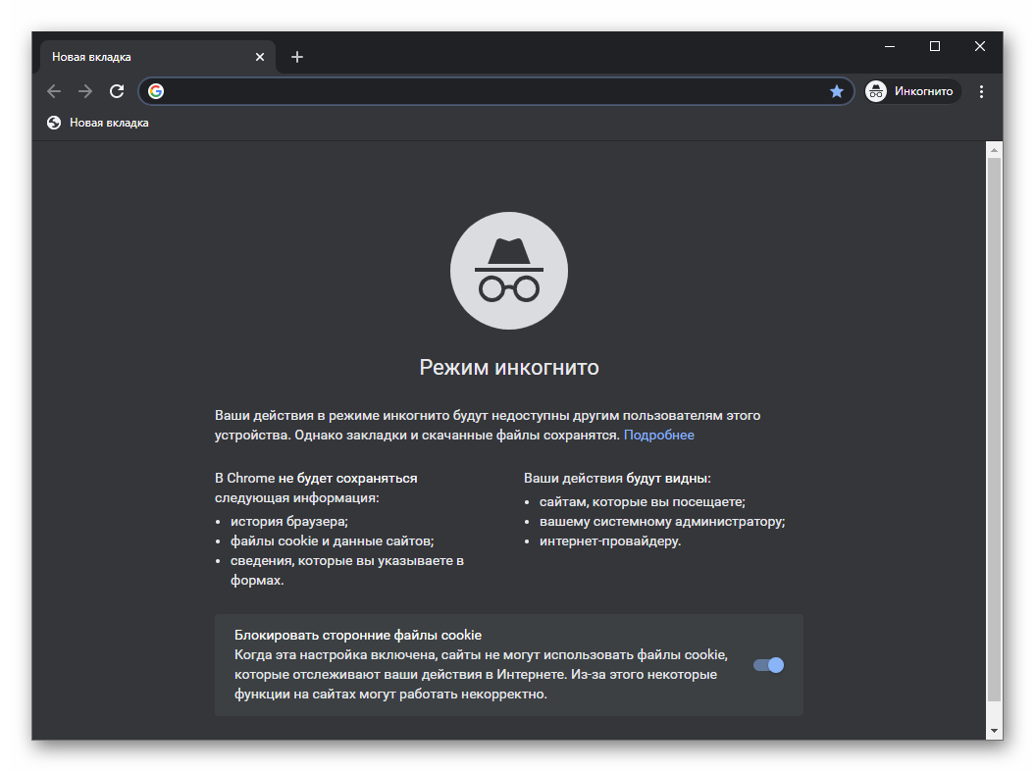Click the text история браузера

pyautogui.click(x=289, y=521)
